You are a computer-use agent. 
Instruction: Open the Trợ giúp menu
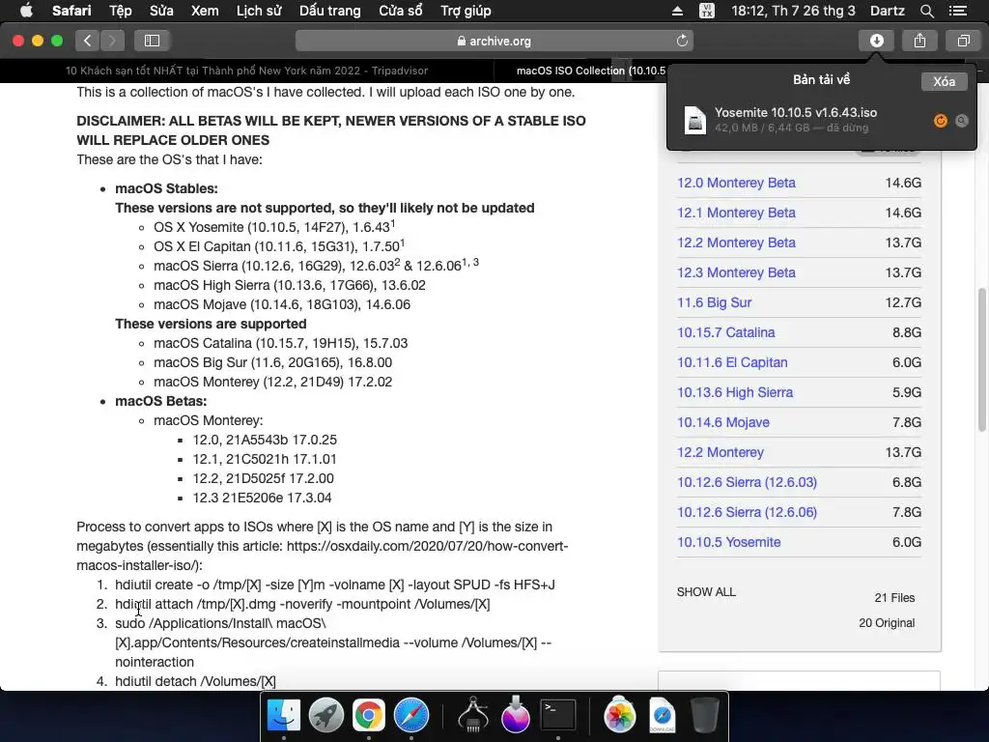[x=466, y=11]
